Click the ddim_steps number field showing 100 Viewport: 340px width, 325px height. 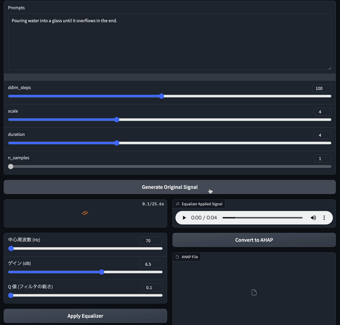coord(321,89)
